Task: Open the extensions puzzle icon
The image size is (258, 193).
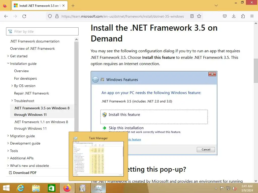Action: [243, 16]
